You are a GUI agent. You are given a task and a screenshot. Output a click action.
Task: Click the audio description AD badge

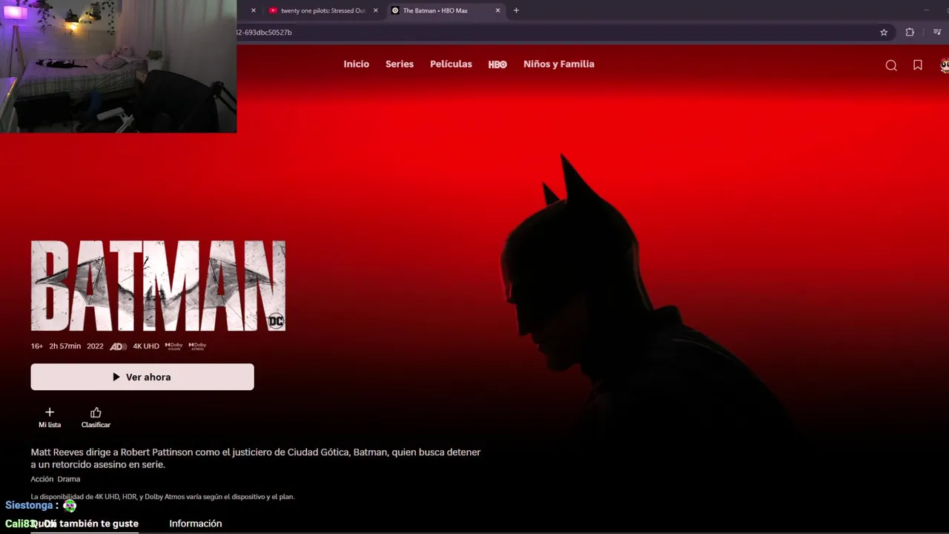pyautogui.click(x=118, y=346)
